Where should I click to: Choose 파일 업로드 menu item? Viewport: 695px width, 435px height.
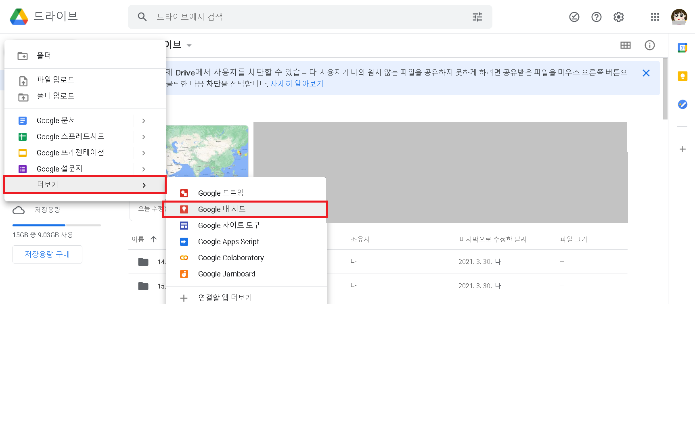[85, 80]
